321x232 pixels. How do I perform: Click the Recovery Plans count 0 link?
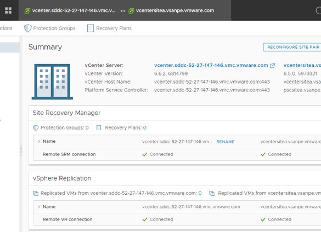click(145, 128)
